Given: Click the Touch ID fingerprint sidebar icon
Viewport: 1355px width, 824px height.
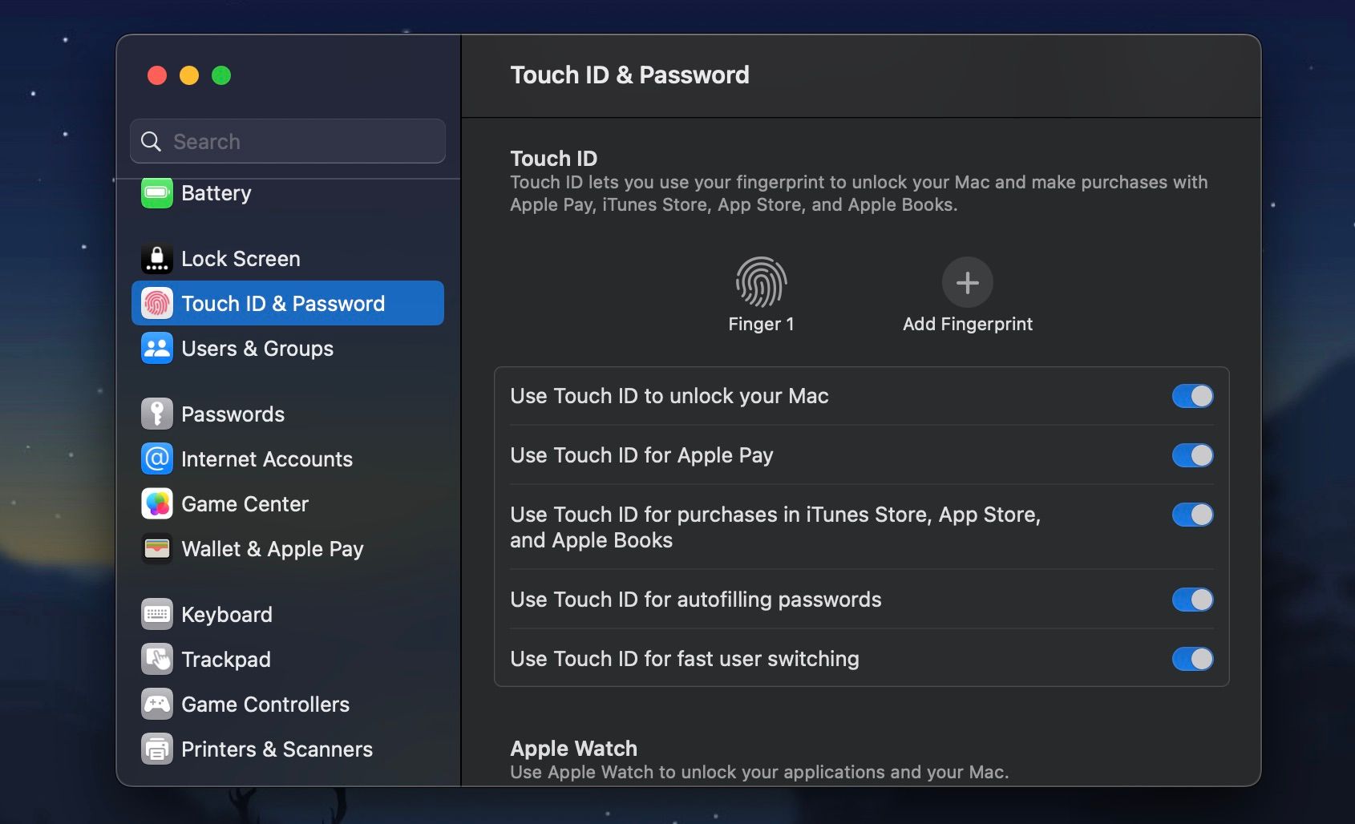Looking at the screenshot, I should tap(157, 303).
